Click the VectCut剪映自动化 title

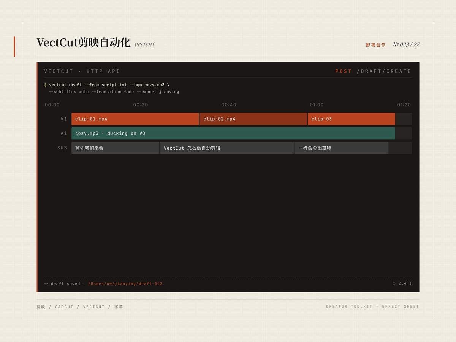(x=83, y=43)
